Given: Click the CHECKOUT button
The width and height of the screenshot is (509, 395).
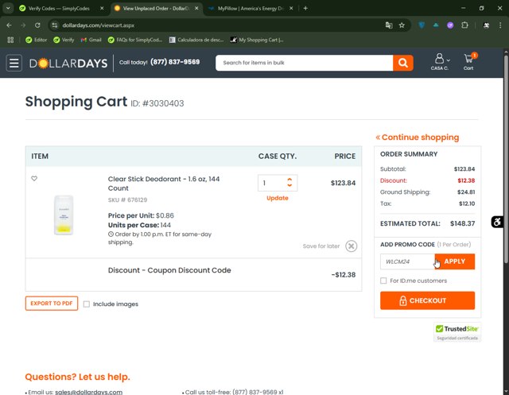Looking at the screenshot, I should 427,300.
